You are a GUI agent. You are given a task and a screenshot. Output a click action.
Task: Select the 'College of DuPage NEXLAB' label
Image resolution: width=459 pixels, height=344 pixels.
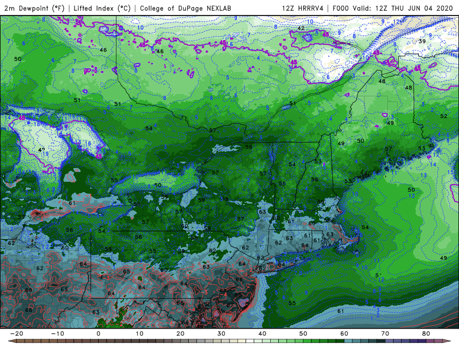tap(185, 8)
